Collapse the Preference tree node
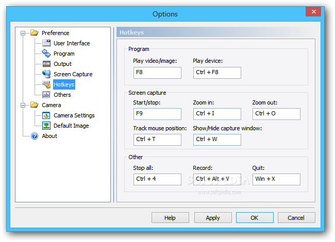Image resolution: width=335 pixels, height=242 pixels. [23, 33]
